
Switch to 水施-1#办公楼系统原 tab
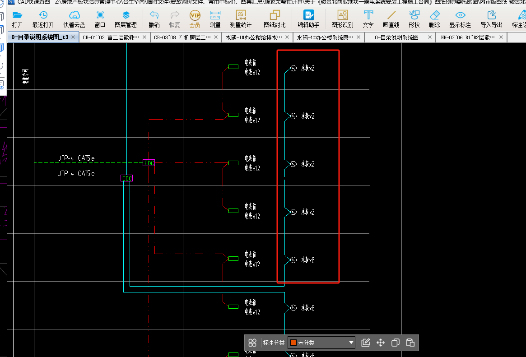click(x=325, y=37)
